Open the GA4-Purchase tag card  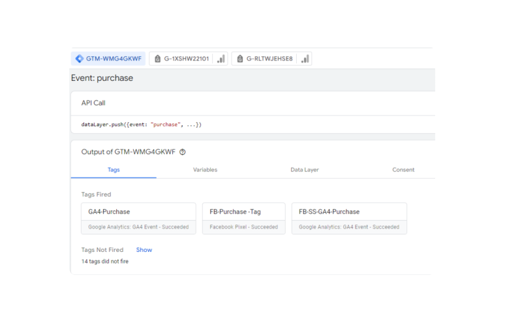click(x=138, y=219)
